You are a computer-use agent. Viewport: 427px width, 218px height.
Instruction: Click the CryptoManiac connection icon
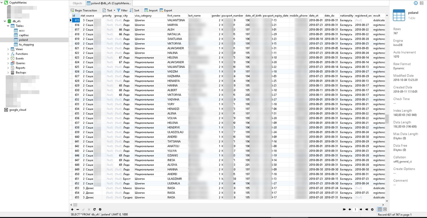tap(6, 2)
